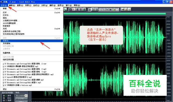The width and height of the screenshot is (173, 102).
Task: Click the window icon with yellow content
Action: (x=93, y=9)
